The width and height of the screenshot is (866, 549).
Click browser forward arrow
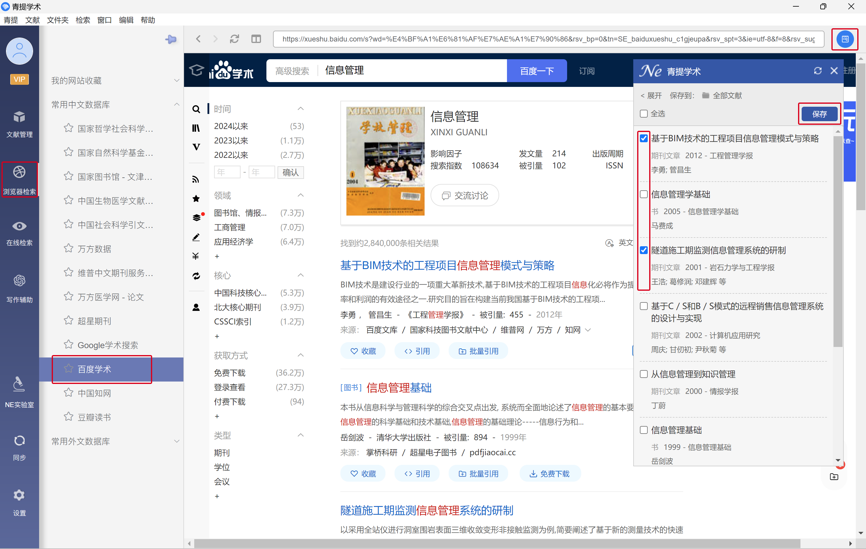215,39
